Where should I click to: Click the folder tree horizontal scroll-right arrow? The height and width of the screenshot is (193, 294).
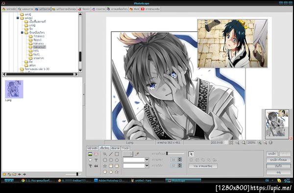tap(76, 74)
